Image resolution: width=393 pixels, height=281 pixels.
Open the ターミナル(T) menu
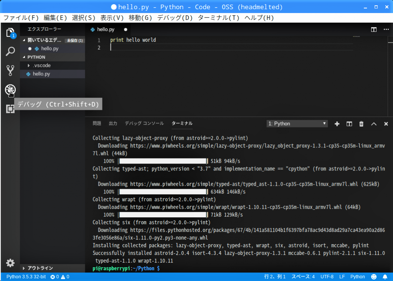tap(218, 18)
